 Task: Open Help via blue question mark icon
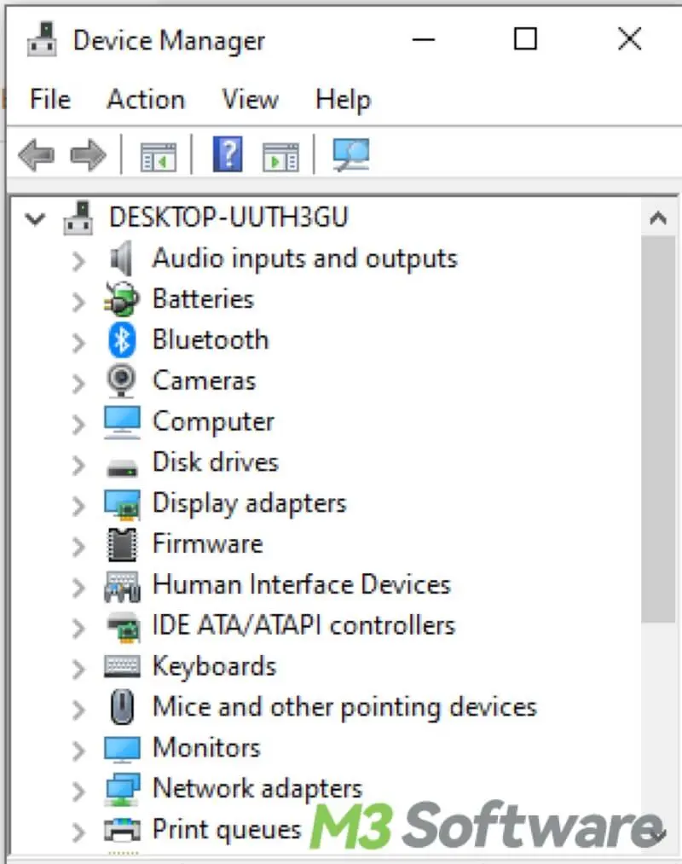[228, 154]
